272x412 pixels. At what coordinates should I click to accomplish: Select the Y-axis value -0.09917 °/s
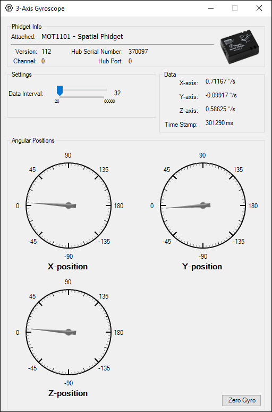(221, 95)
